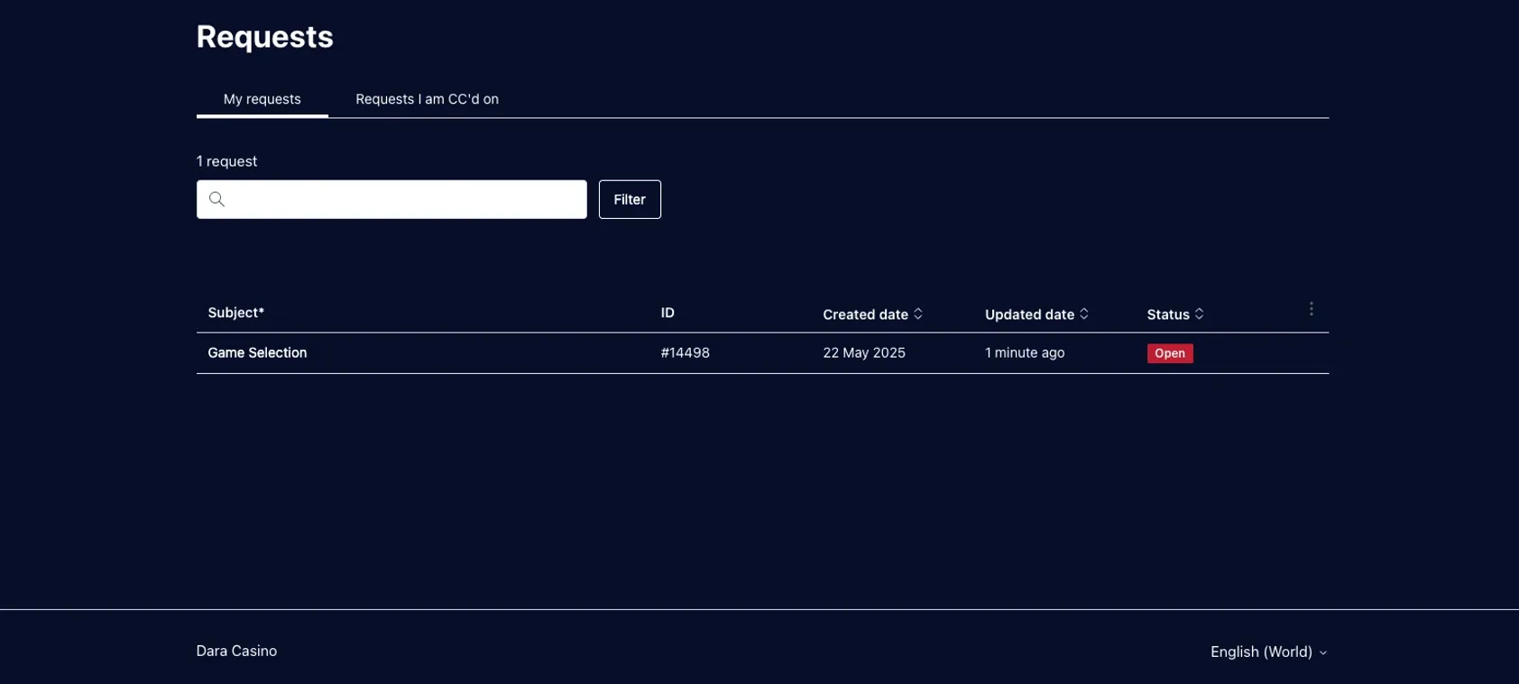The width and height of the screenshot is (1519, 684).
Task: Click the magnifier search icon
Action: click(x=216, y=199)
